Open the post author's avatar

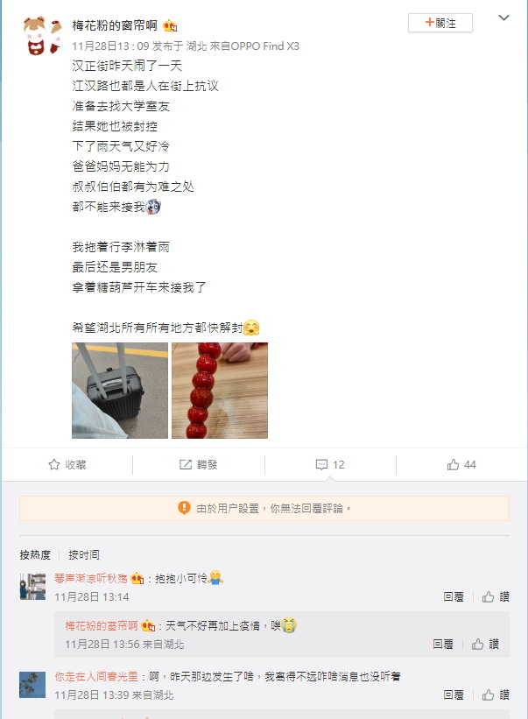click(x=42, y=36)
